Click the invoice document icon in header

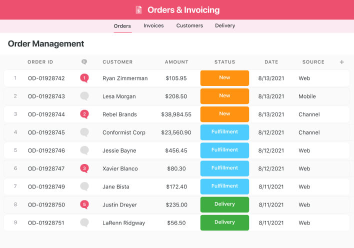pyautogui.click(x=138, y=10)
